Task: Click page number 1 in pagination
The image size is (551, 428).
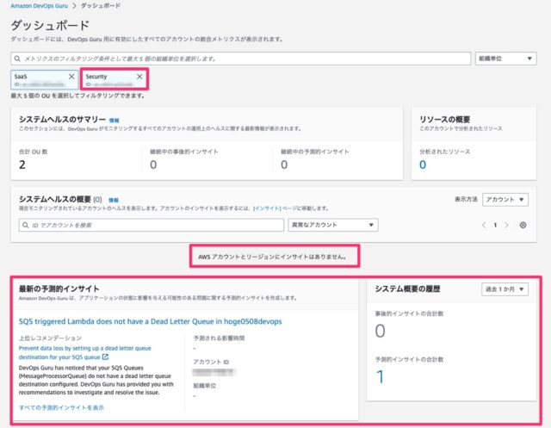Action: point(495,225)
